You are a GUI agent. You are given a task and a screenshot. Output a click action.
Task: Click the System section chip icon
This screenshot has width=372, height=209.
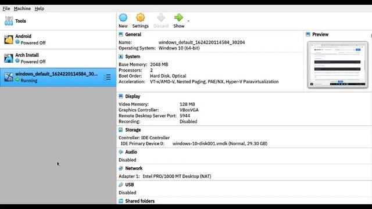coord(121,56)
